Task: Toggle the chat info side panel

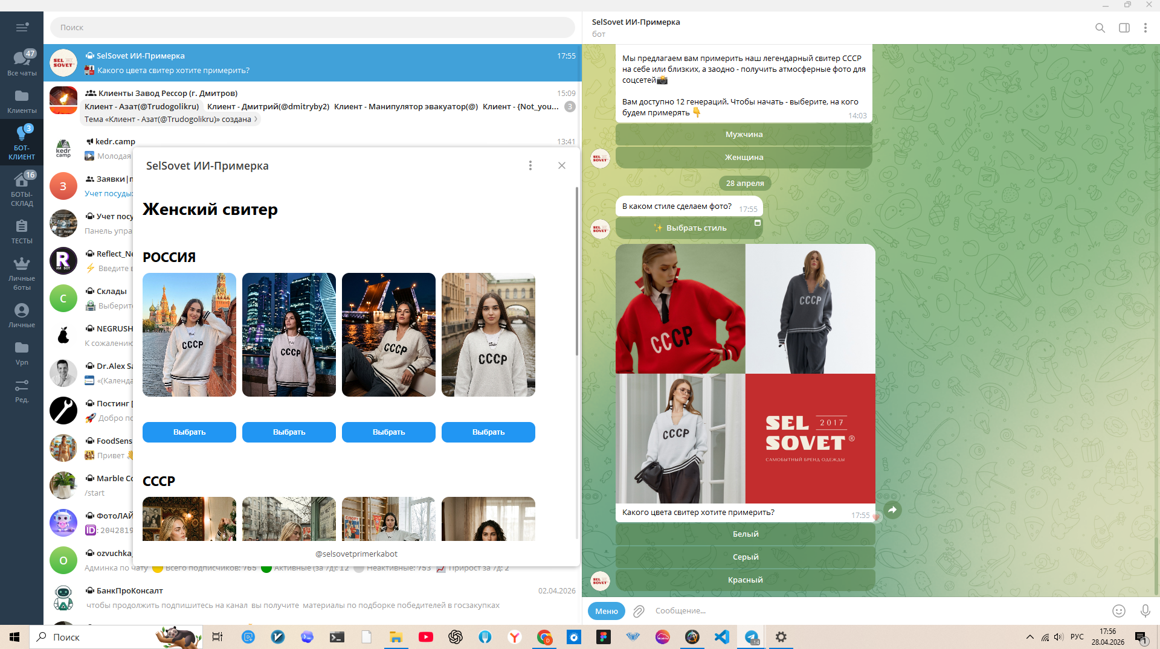Action: pyautogui.click(x=1124, y=28)
